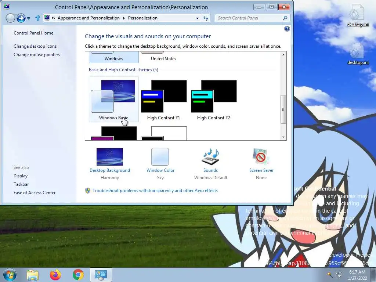The width and height of the screenshot is (376, 282).
Task: Open the second desktop.ini desktop file
Action: coord(358,53)
